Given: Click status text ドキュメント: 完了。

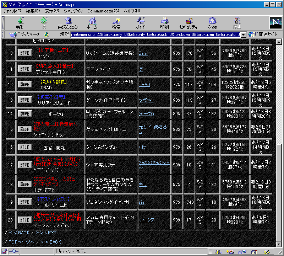Looking at the screenshot, I should click(71, 252).
